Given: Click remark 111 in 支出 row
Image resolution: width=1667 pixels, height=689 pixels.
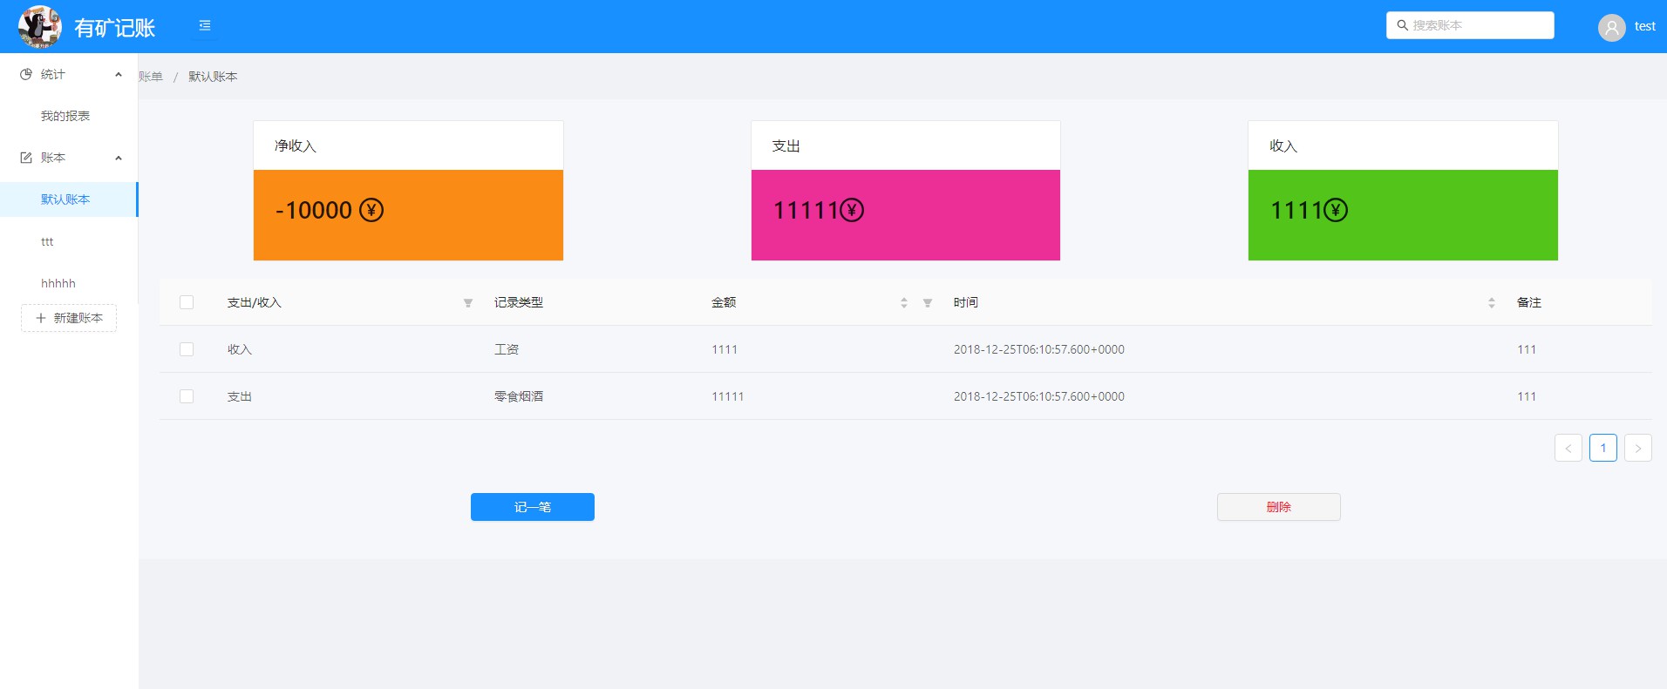Looking at the screenshot, I should pos(1527,396).
